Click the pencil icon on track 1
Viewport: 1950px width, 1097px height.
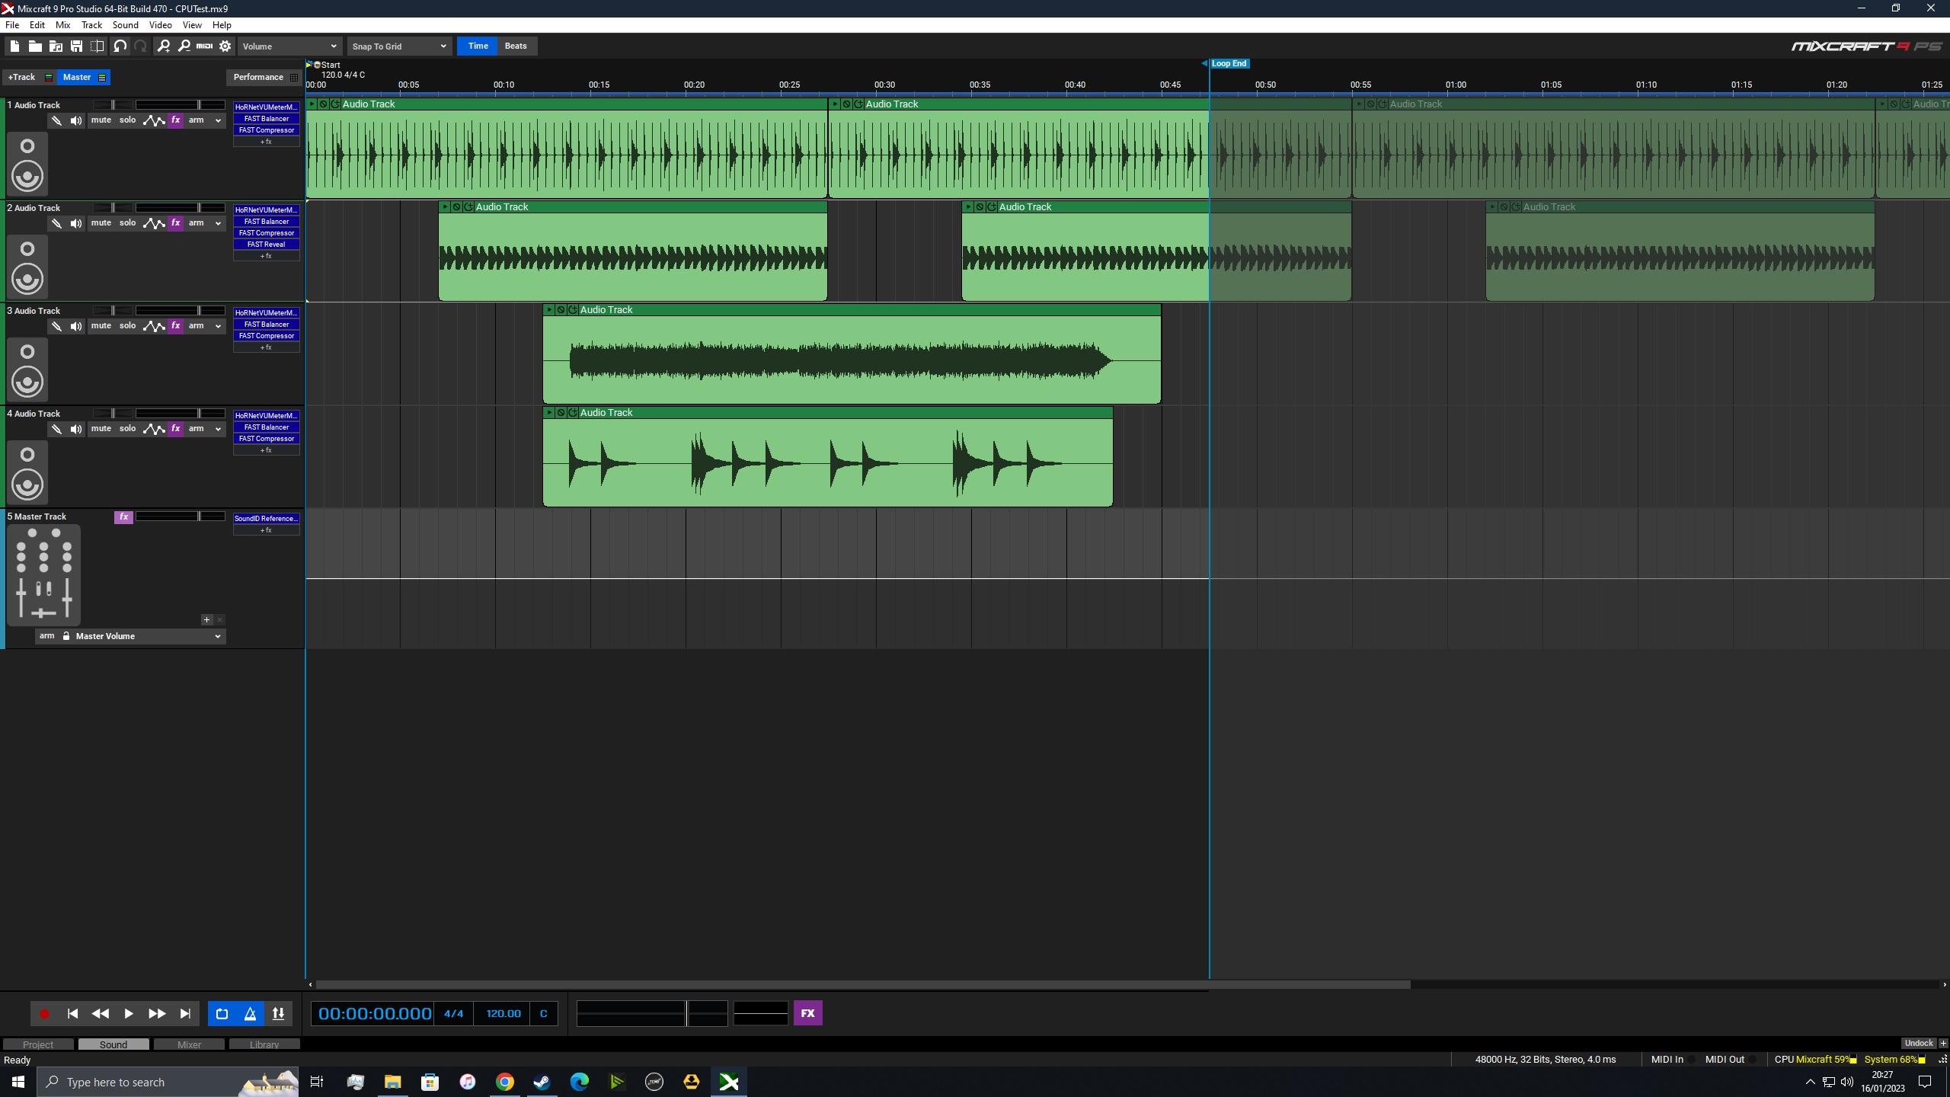(x=56, y=120)
